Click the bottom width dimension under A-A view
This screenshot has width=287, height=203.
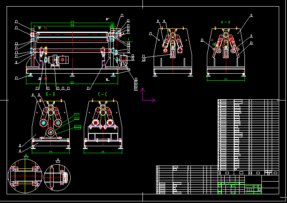click(225, 80)
